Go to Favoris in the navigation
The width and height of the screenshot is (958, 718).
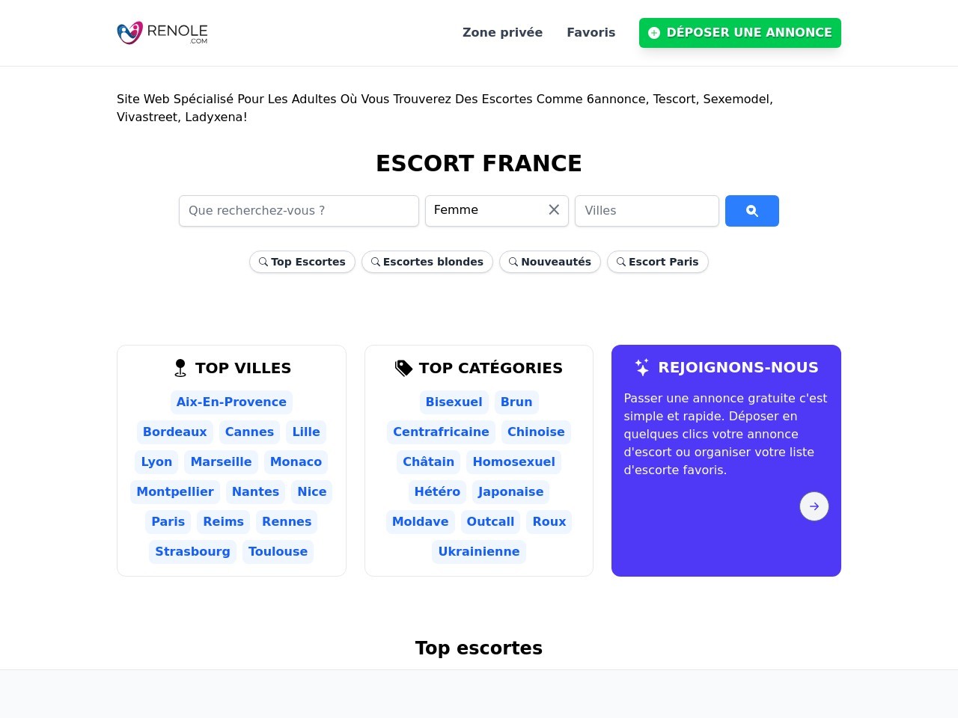pos(591,33)
